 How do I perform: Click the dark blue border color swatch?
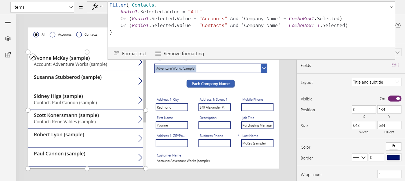393,158
